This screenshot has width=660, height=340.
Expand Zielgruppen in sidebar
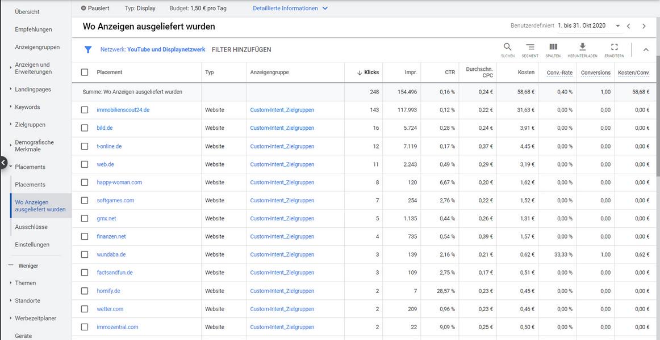point(11,124)
